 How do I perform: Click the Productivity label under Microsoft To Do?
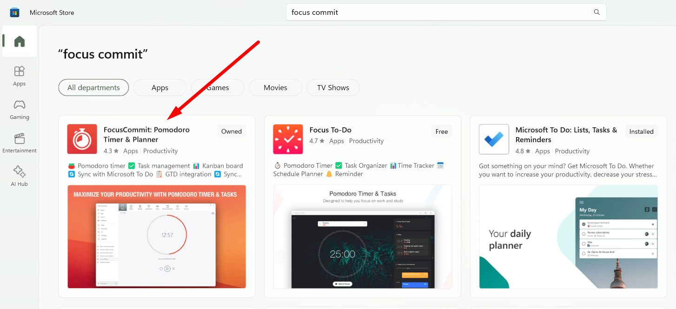pos(572,151)
